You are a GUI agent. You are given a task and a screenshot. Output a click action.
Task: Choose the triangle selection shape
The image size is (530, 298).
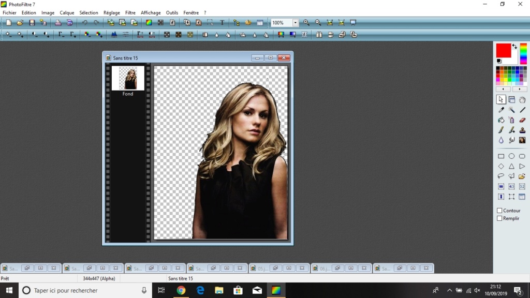tap(511, 166)
